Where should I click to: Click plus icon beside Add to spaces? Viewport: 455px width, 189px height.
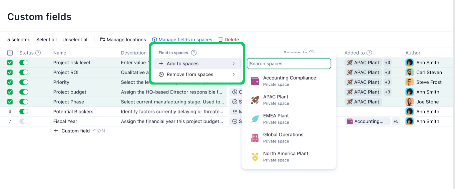(x=161, y=64)
